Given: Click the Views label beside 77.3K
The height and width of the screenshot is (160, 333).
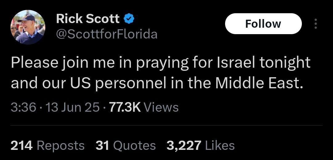Looking at the screenshot, I should tap(161, 107).
